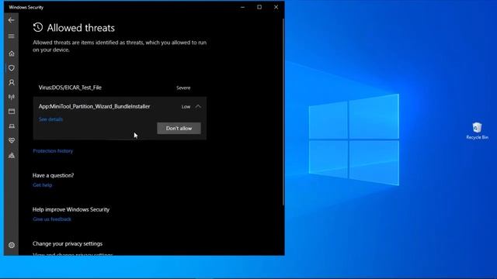Click the Have a question? heading
The width and height of the screenshot is (497, 279).
(54, 175)
